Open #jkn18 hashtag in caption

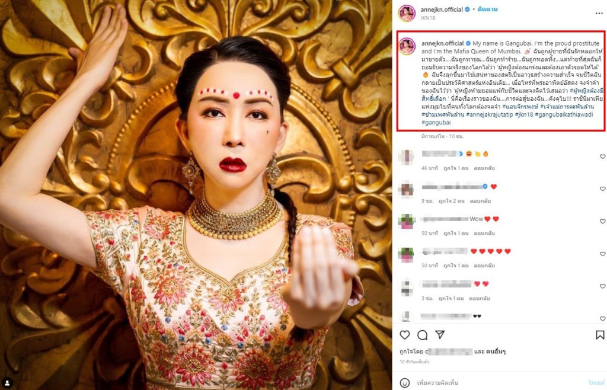pyautogui.click(x=524, y=114)
